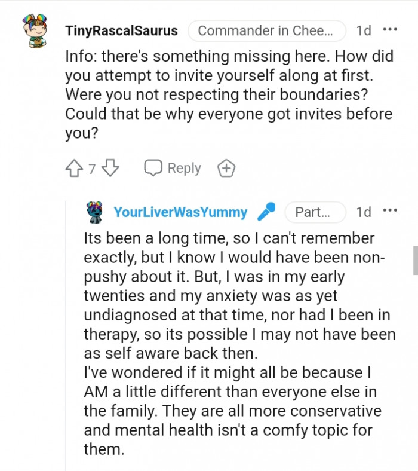Open the three-dot menu on TinyRascalSaurus's comment
The width and height of the screenshot is (418, 471).
[389, 30]
